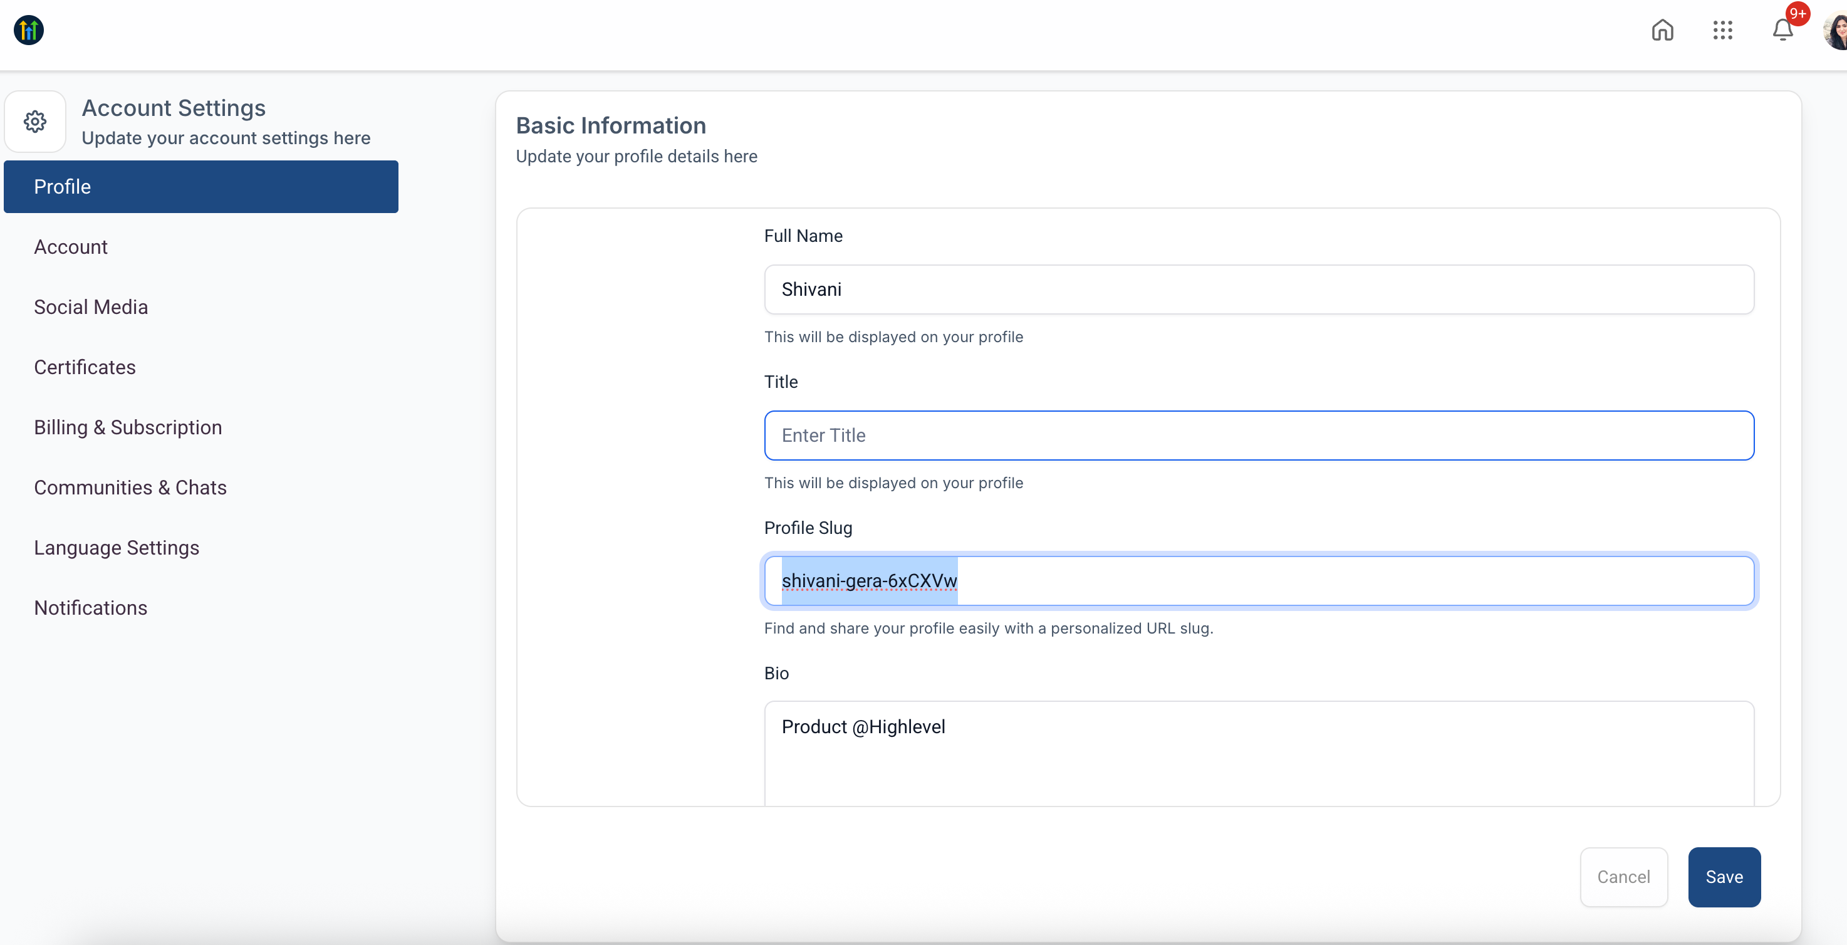This screenshot has height=945, width=1847.
Task: Save the profile changes
Action: (1724, 877)
